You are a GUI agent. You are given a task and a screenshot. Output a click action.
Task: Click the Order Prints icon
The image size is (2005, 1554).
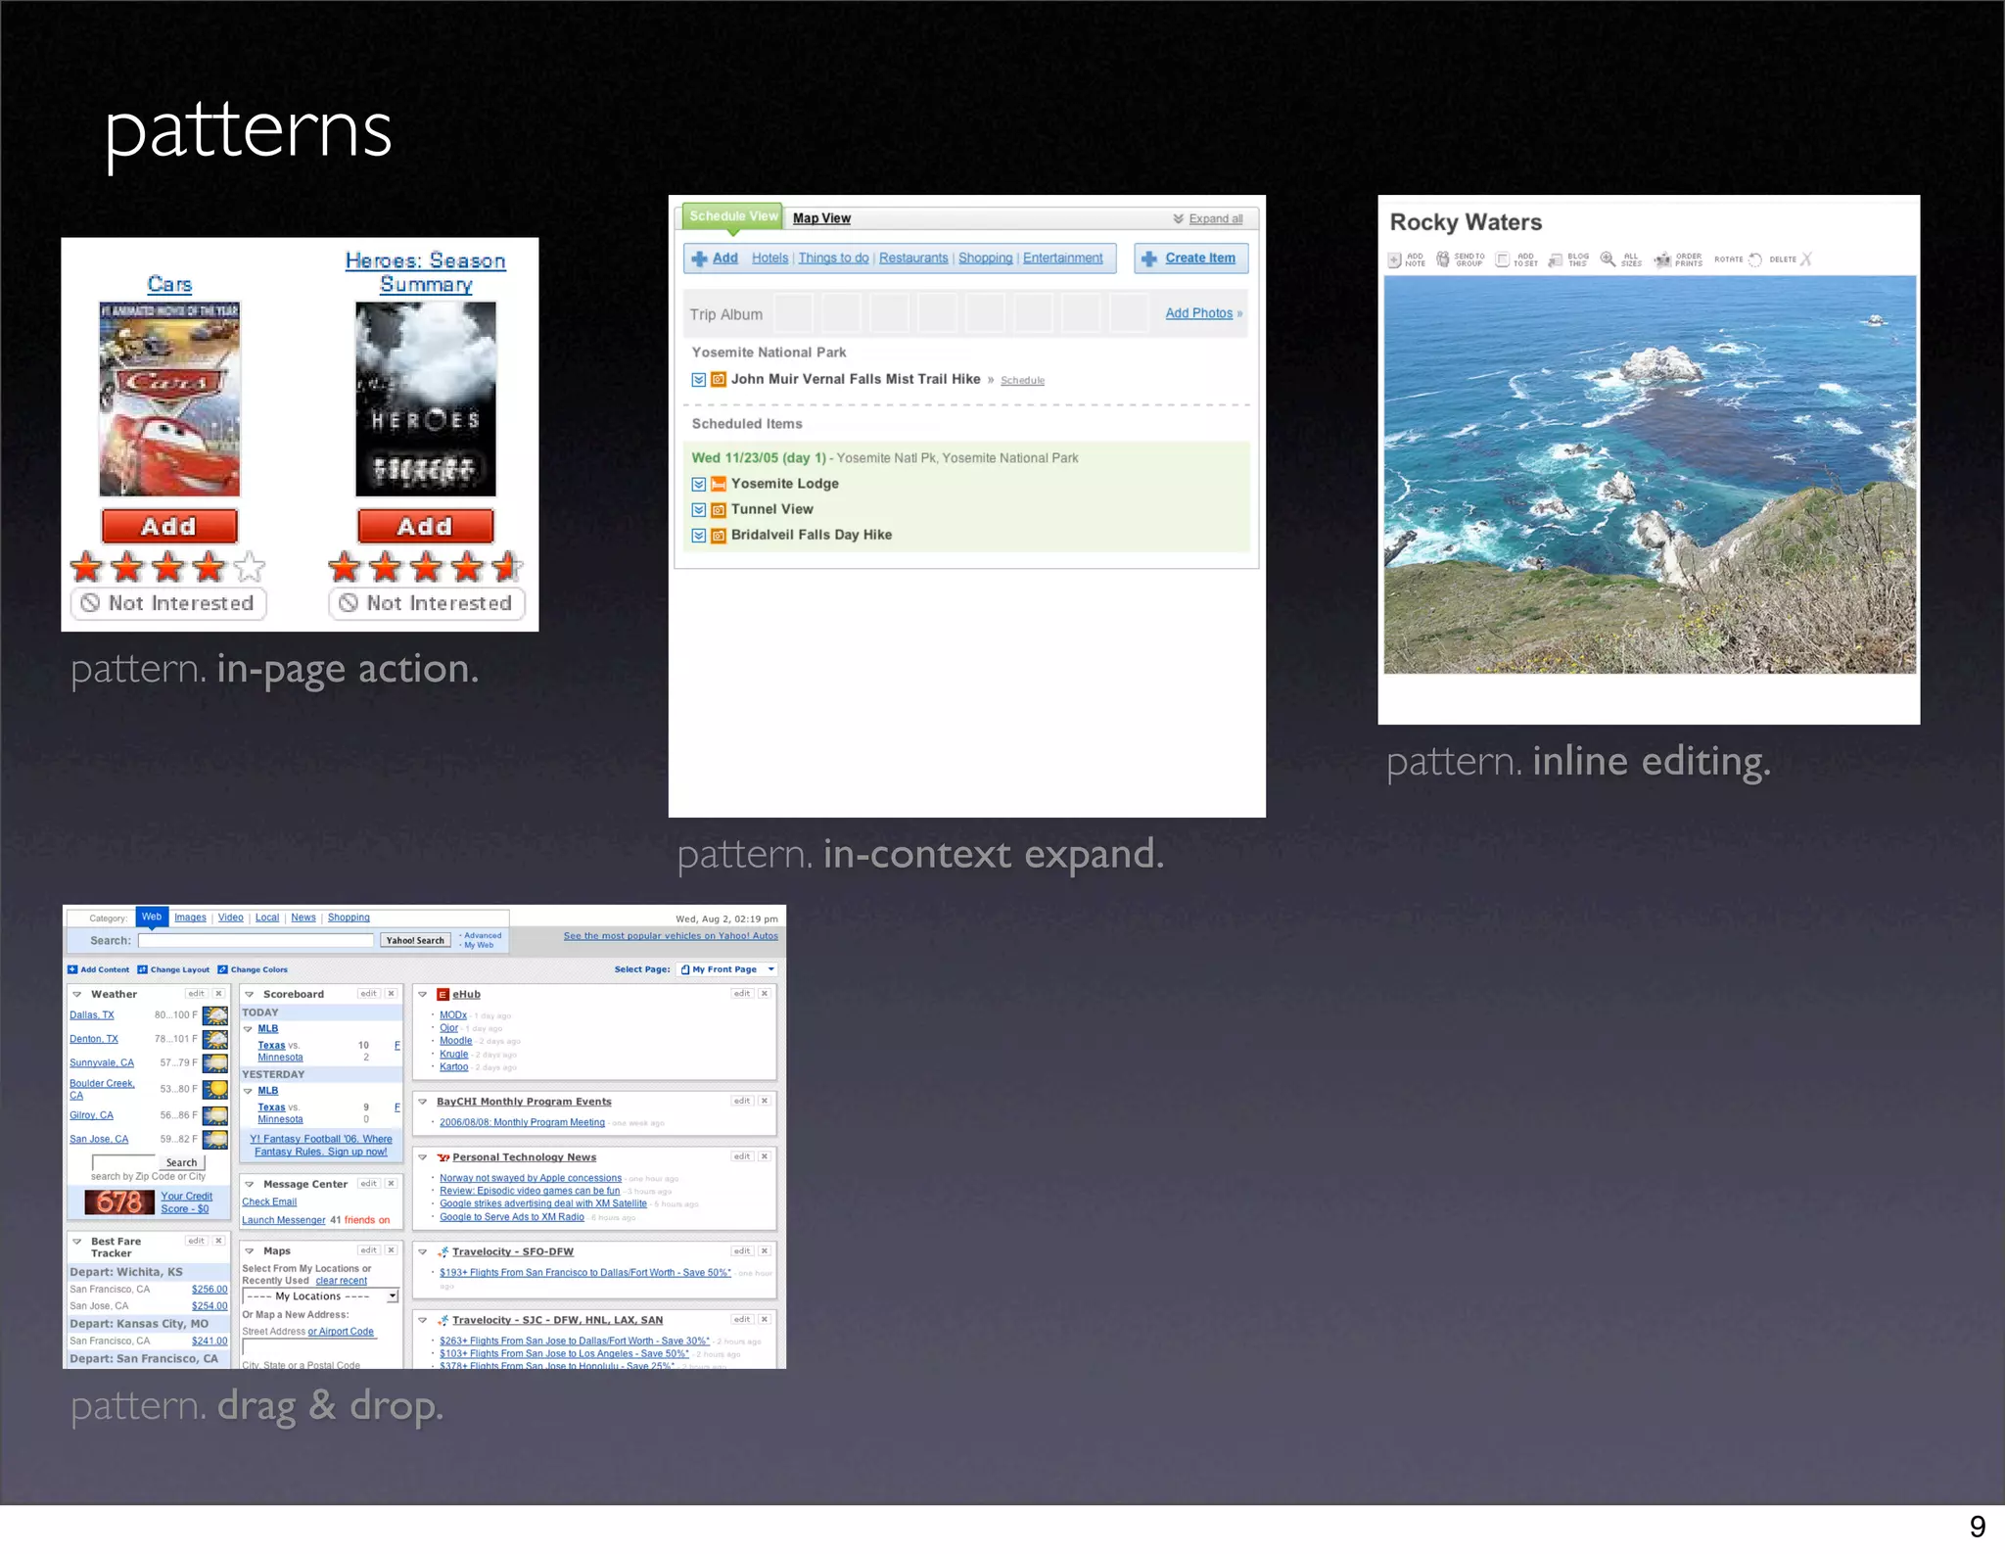click(1662, 259)
